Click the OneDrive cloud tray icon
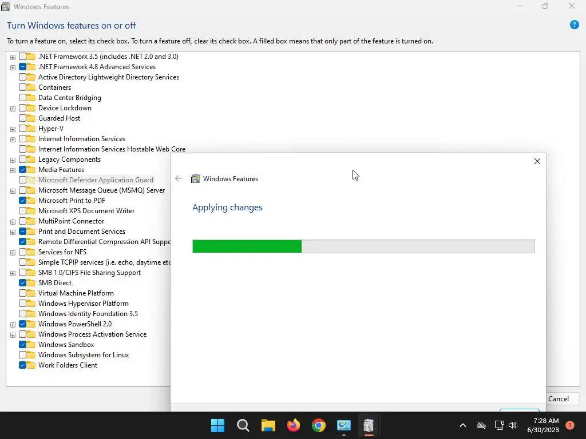The width and height of the screenshot is (586, 439). point(481,425)
